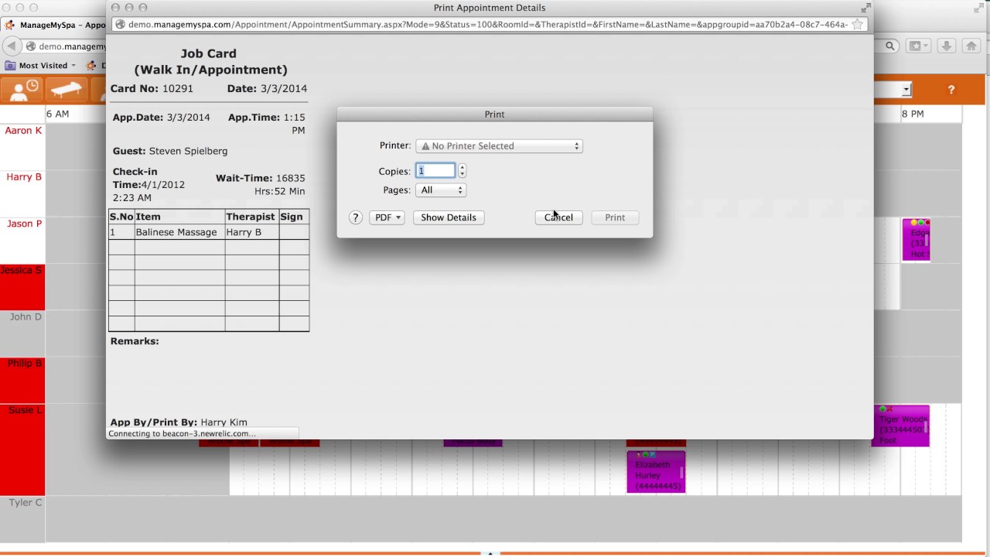Open the bookmarks star menu in main browser
The width and height of the screenshot is (990, 557).
(x=919, y=46)
